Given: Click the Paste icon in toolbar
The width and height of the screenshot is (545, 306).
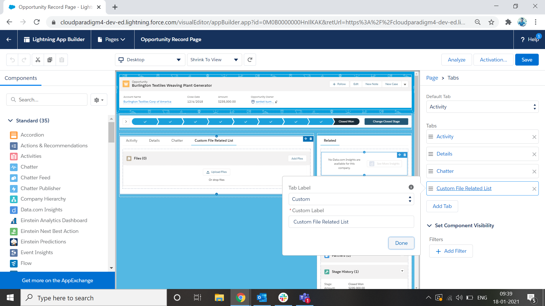Looking at the screenshot, I should [x=61, y=60].
